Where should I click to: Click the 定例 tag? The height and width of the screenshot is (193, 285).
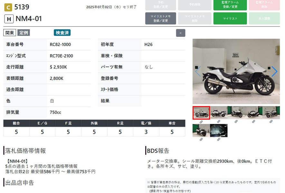[x=24, y=32]
